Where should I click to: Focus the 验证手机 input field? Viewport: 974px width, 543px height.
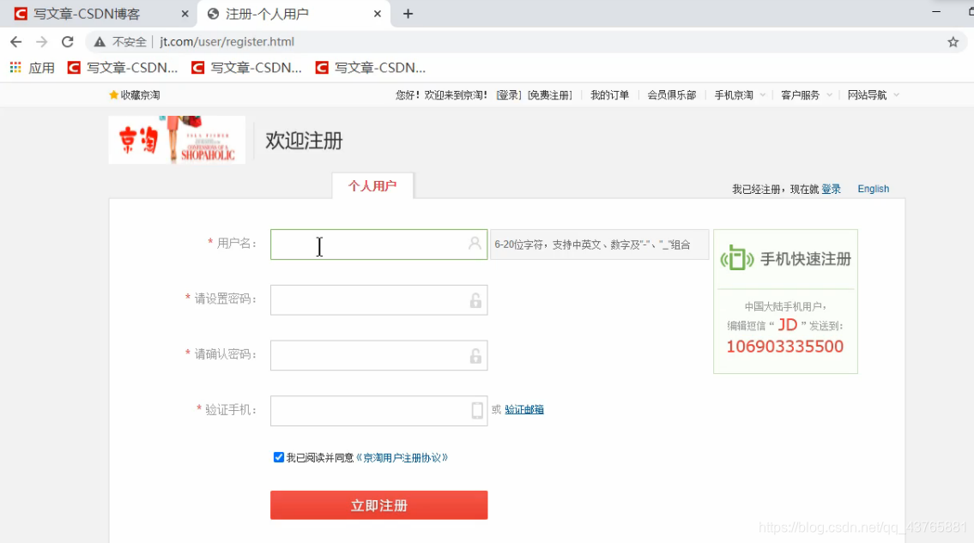pyautogui.click(x=379, y=411)
